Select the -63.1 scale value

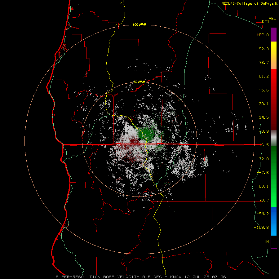(x=263, y=186)
